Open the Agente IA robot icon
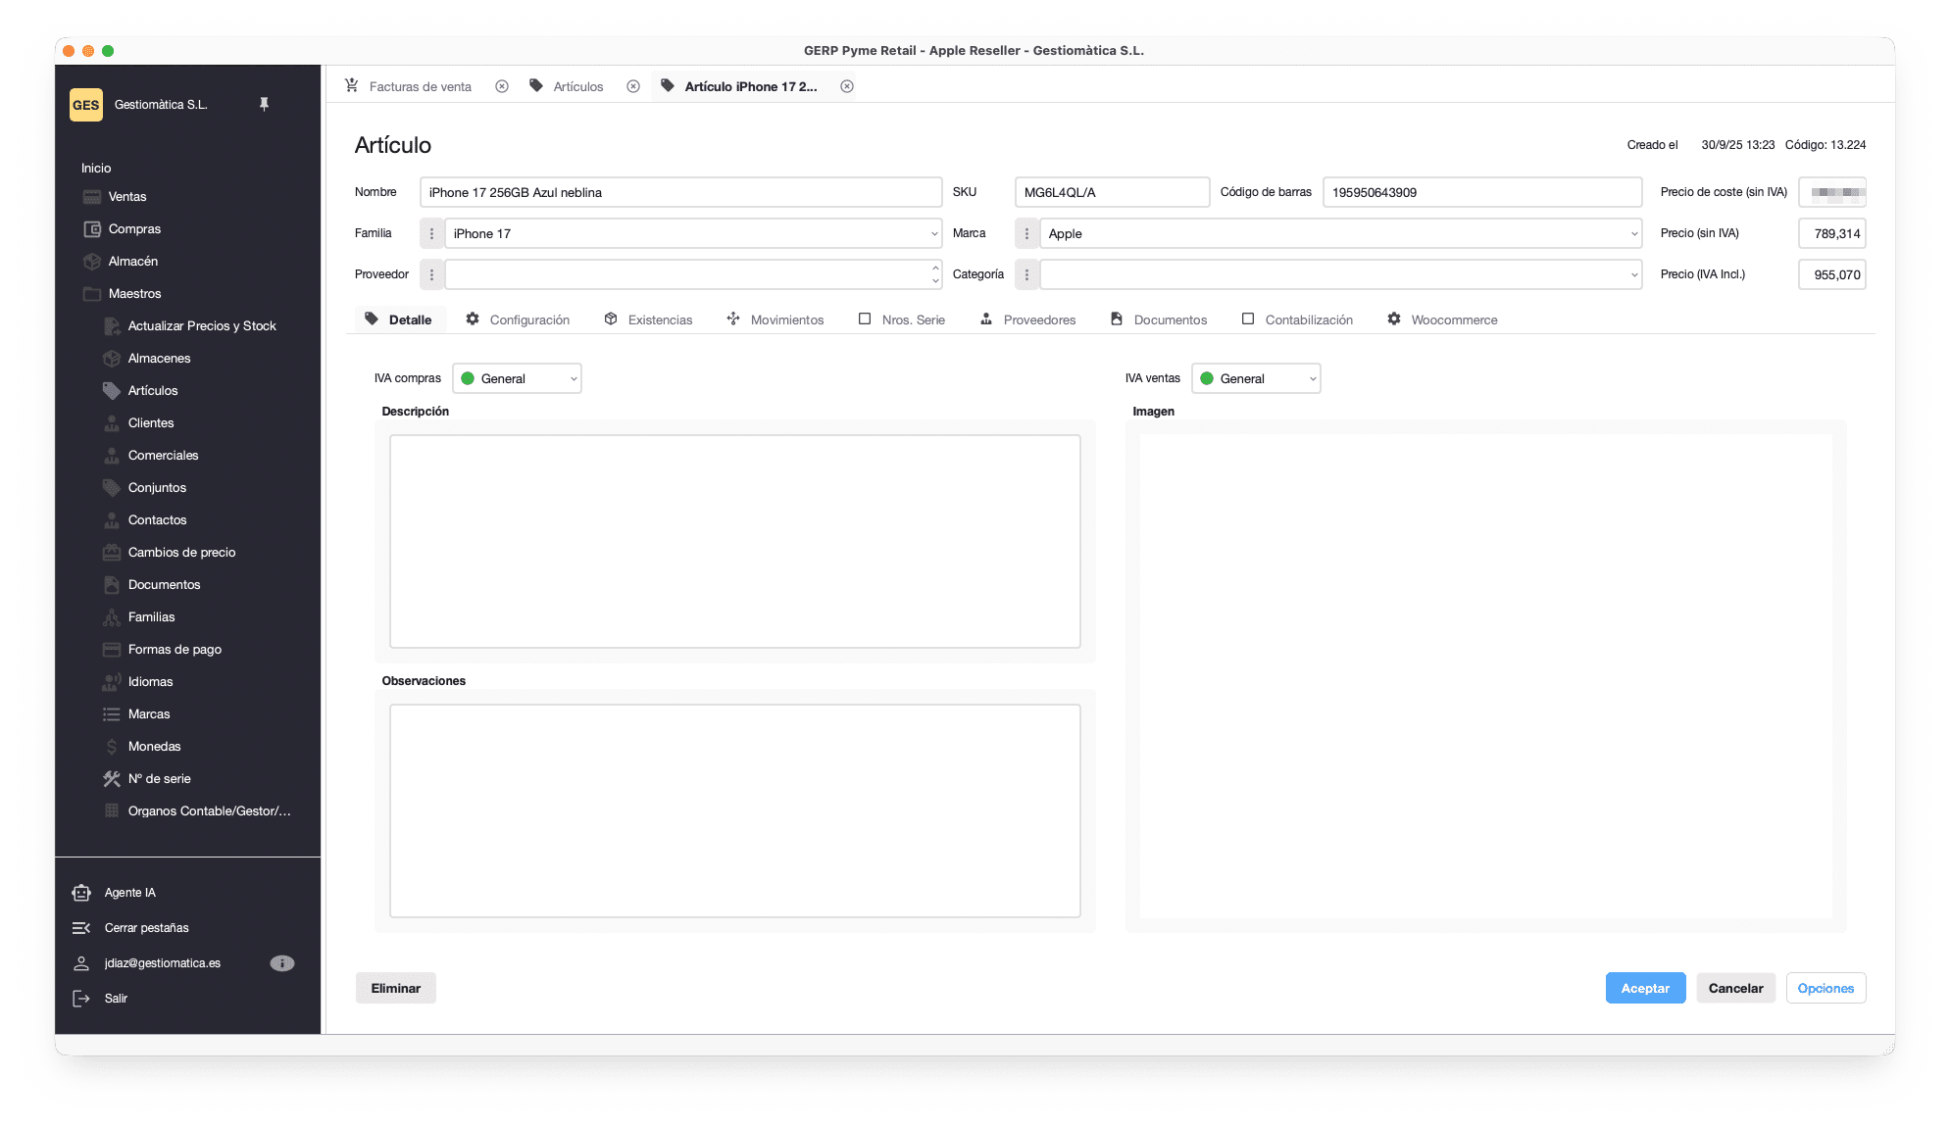The width and height of the screenshot is (1950, 1128). click(x=81, y=893)
